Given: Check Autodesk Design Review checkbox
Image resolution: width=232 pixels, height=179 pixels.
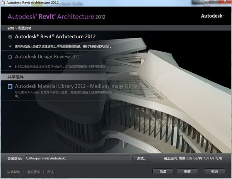Looking at the screenshot, I should coord(10,57).
